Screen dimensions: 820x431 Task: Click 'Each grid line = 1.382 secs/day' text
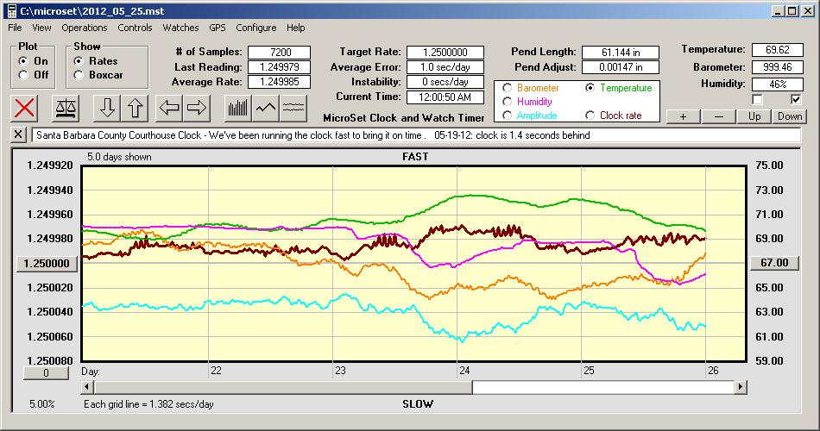[x=148, y=403]
